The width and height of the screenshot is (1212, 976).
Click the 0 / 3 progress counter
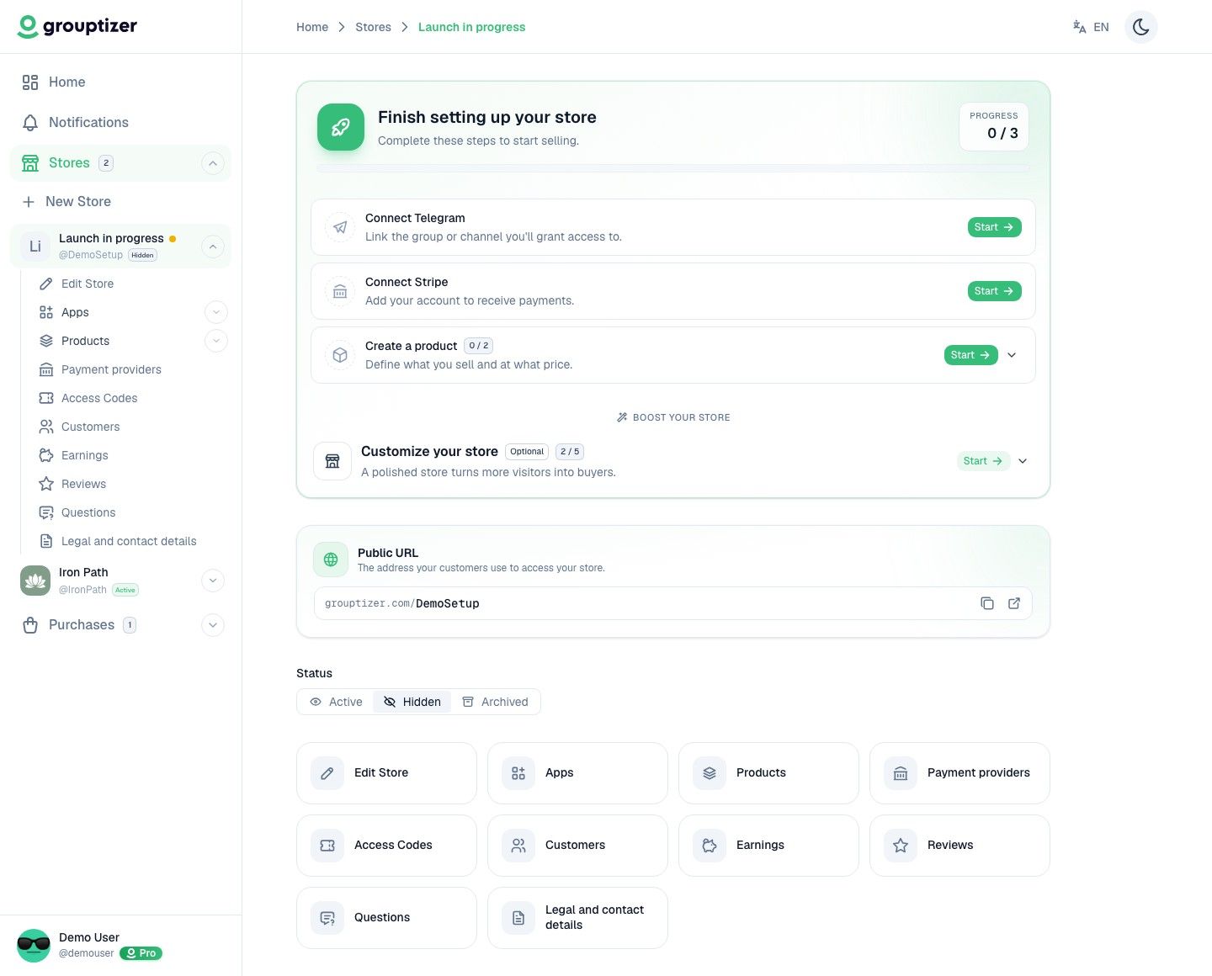click(x=994, y=127)
